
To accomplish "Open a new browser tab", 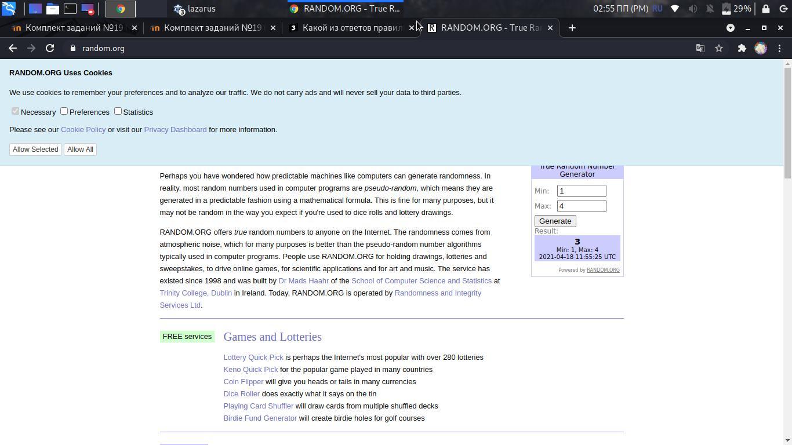I will click(x=572, y=28).
